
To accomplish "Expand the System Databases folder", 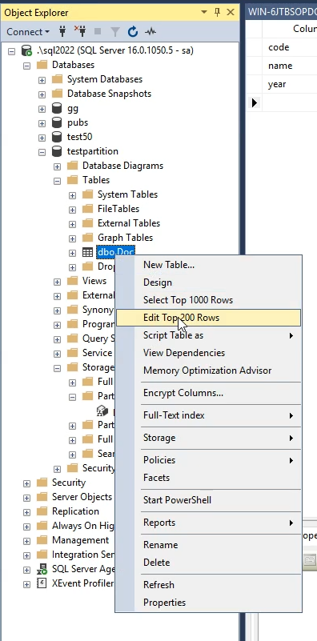I will tap(42, 80).
